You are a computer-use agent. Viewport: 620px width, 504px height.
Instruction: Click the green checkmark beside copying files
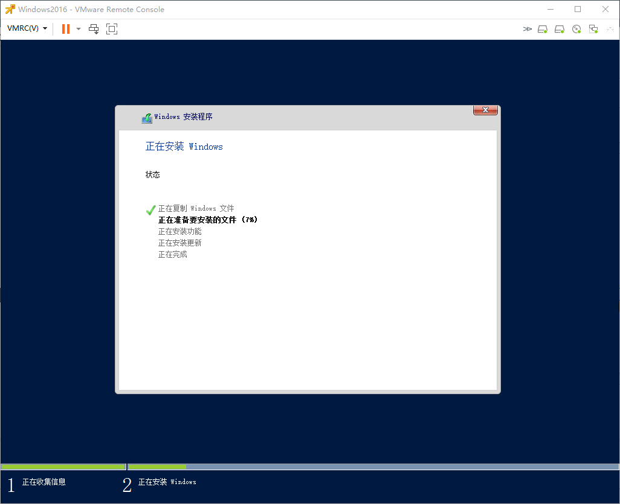coord(150,209)
